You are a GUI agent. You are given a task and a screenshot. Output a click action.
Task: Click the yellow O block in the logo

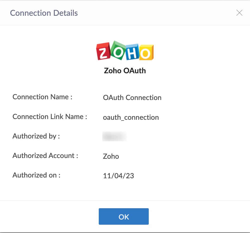(146, 53)
